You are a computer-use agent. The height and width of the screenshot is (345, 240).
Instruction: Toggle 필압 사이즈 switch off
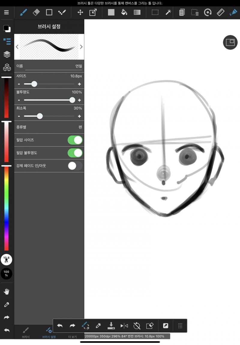(75, 140)
